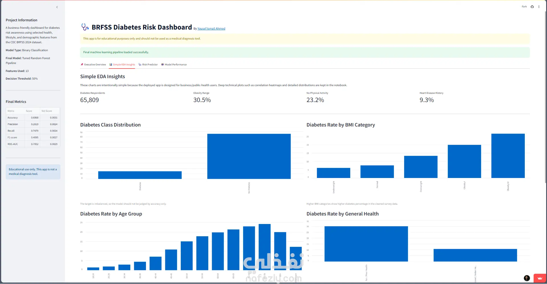Click the Fork button
547x284 pixels.
[x=524, y=7]
